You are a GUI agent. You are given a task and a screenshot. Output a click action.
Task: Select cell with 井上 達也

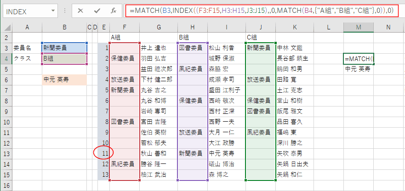coord(158,48)
